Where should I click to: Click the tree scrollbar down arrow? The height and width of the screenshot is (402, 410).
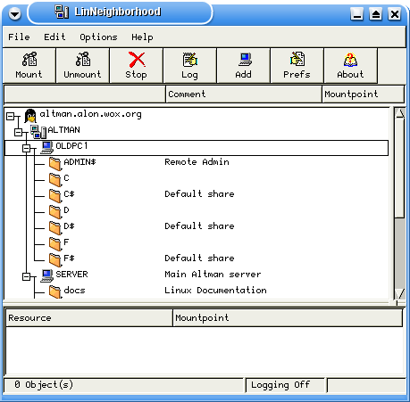[399, 293]
